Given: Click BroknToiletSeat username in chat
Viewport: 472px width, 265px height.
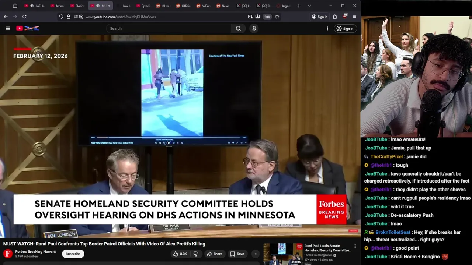Looking at the screenshot, I should (x=393, y=232).
